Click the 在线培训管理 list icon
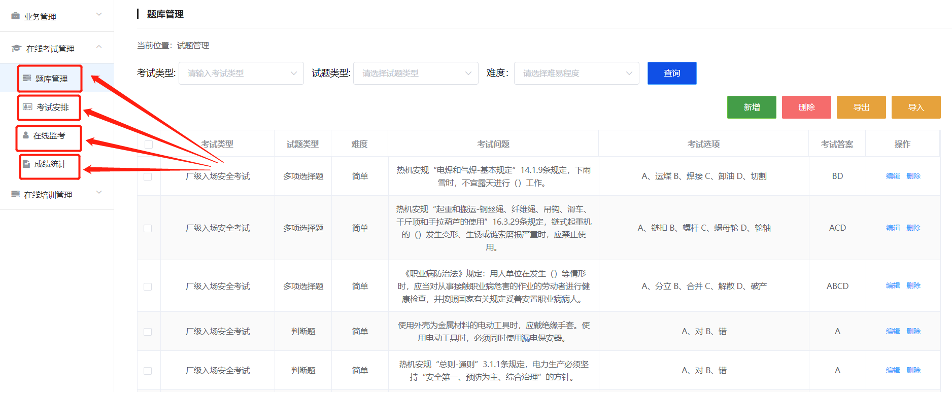Viewport: 952px width, 396px height. tap(15, 194)
